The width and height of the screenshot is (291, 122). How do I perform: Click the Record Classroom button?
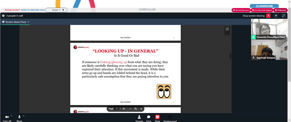(241, 10)
